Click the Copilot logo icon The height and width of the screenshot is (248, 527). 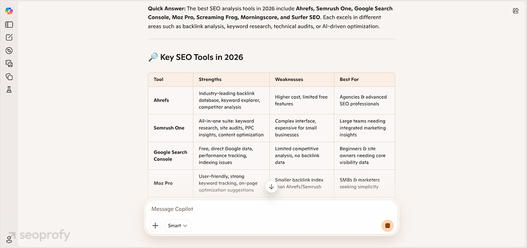coord(9,11)
